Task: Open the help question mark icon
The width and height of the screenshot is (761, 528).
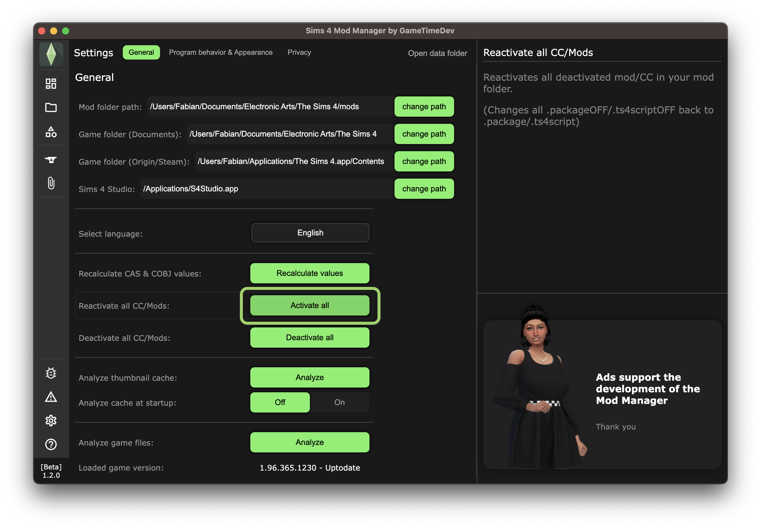Action: (x=51, y=444)
